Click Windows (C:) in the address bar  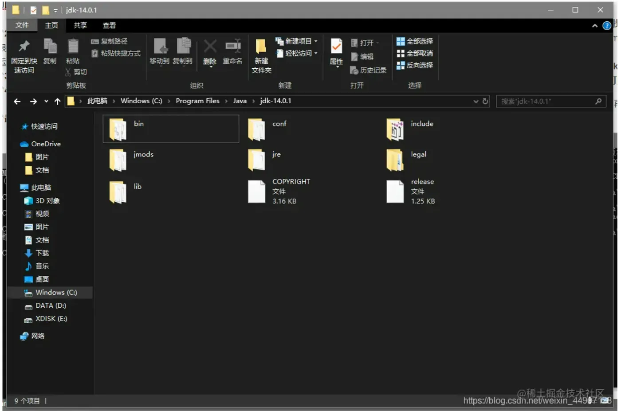coord(141,101)
